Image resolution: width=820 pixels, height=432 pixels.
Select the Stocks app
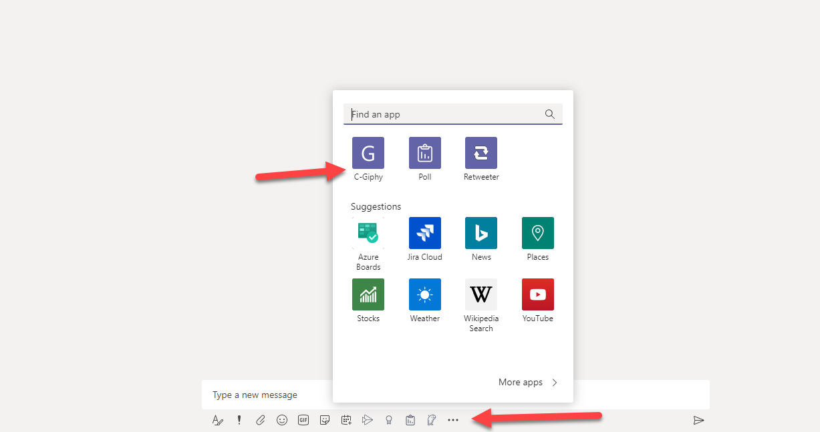pos(368,294)
